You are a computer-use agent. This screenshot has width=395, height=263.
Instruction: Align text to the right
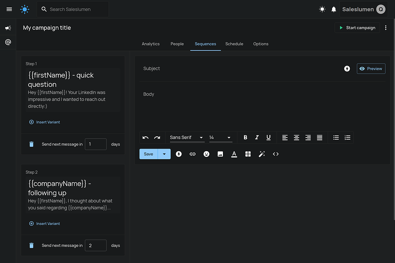click(308, 137)
